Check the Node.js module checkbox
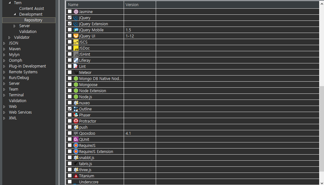 pyautogui.click(x=70, y=96)
